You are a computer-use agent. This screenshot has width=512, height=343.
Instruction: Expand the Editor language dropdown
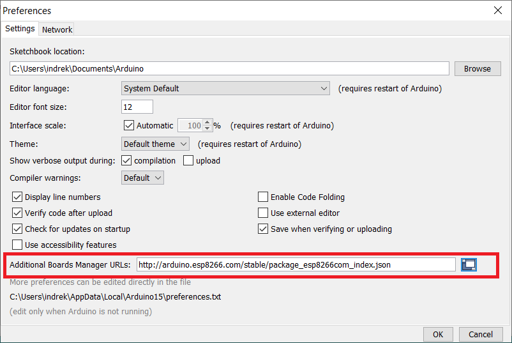point(225,89)
